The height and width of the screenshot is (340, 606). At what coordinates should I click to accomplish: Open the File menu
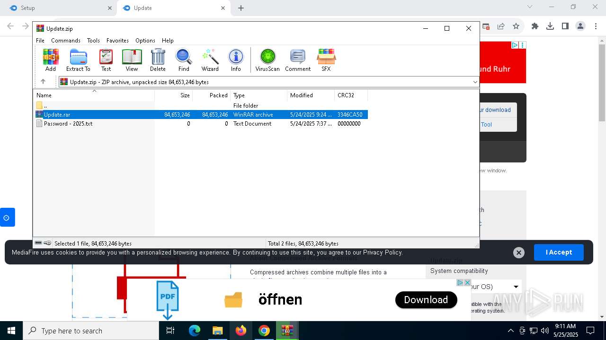(40, 41)
